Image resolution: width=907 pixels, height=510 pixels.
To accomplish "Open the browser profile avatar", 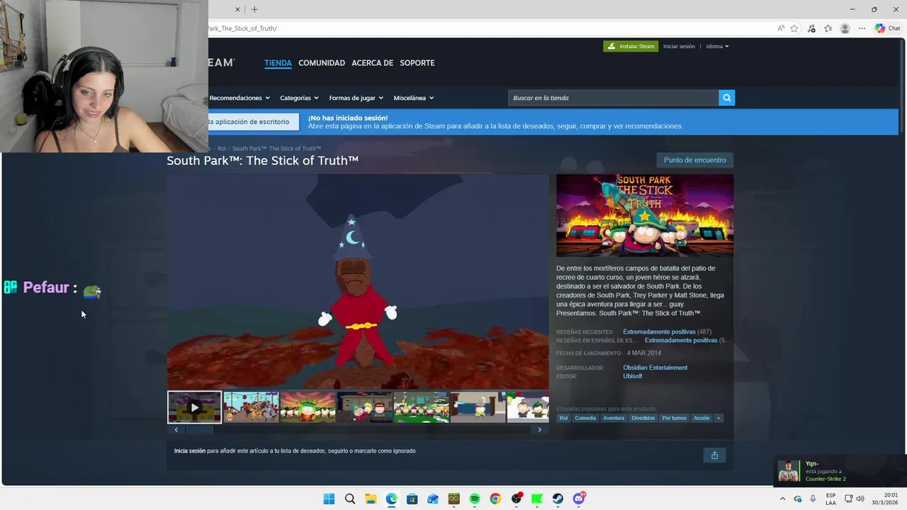I will 845,28.
